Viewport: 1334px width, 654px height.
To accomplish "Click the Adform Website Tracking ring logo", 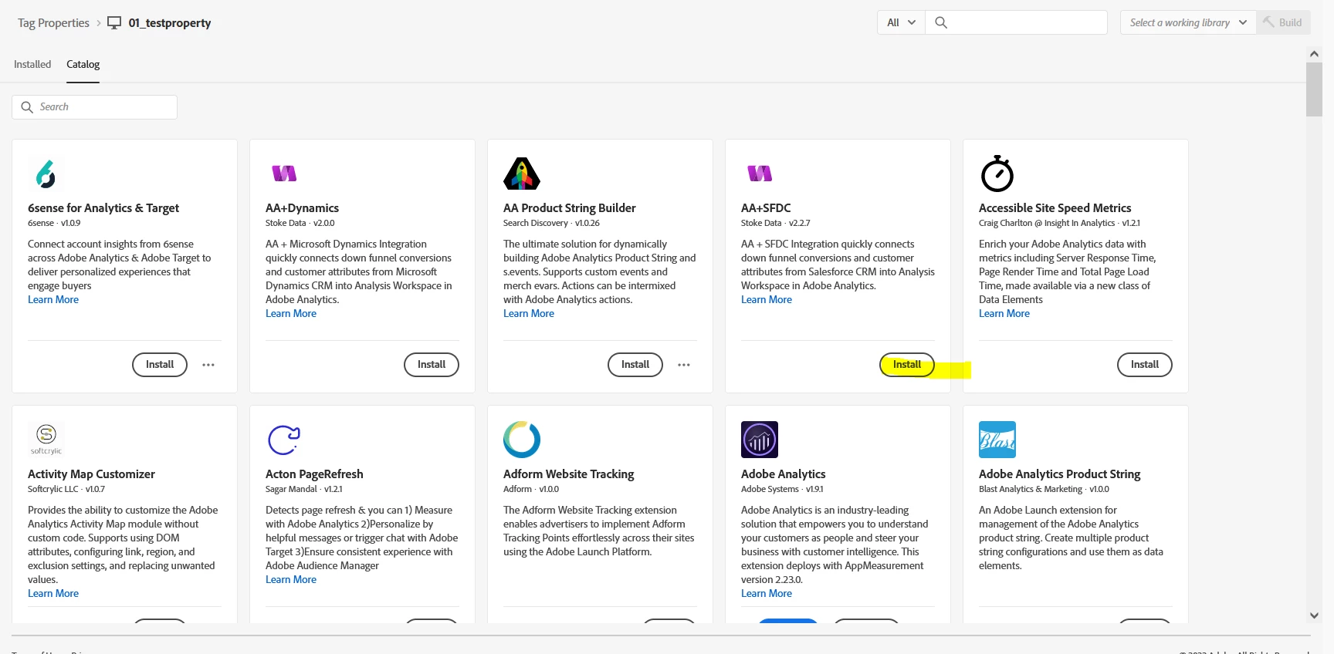I will coord(521,440).
